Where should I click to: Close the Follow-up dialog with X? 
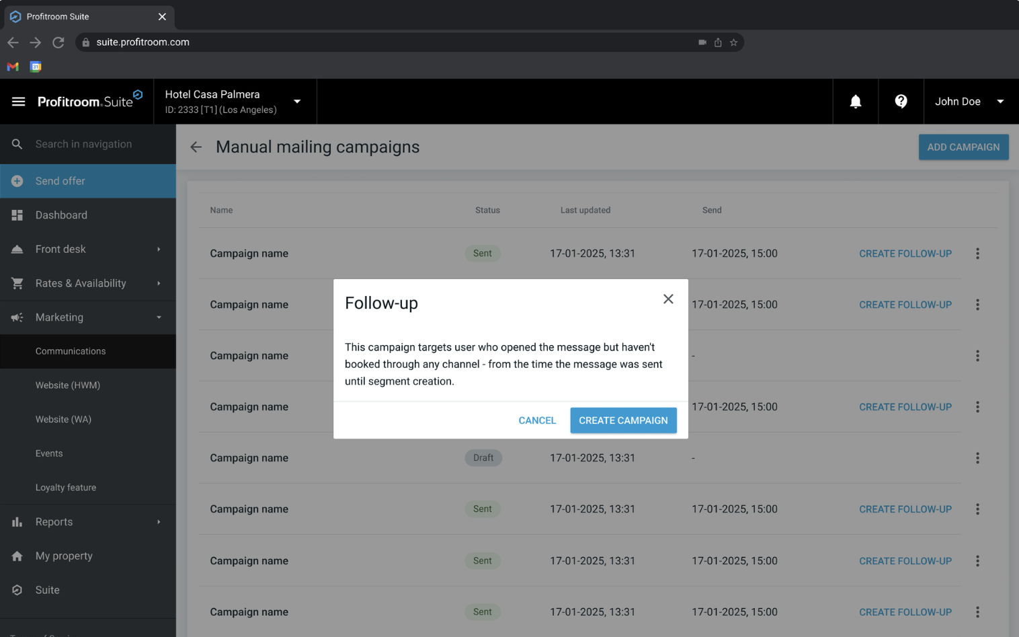coord(667,299)
